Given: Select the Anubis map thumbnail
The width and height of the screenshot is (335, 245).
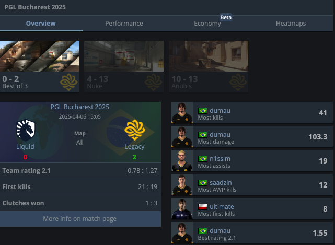Looking at the screenshot, I should click(209, 67).
